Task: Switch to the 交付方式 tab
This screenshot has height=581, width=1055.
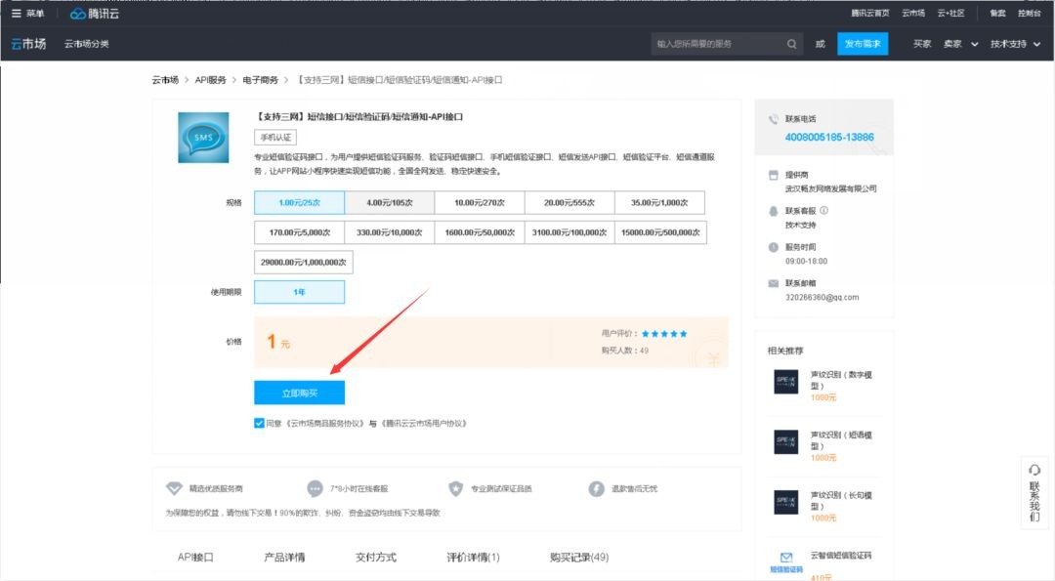Action: pyautogui.click(x=375, y=557)
